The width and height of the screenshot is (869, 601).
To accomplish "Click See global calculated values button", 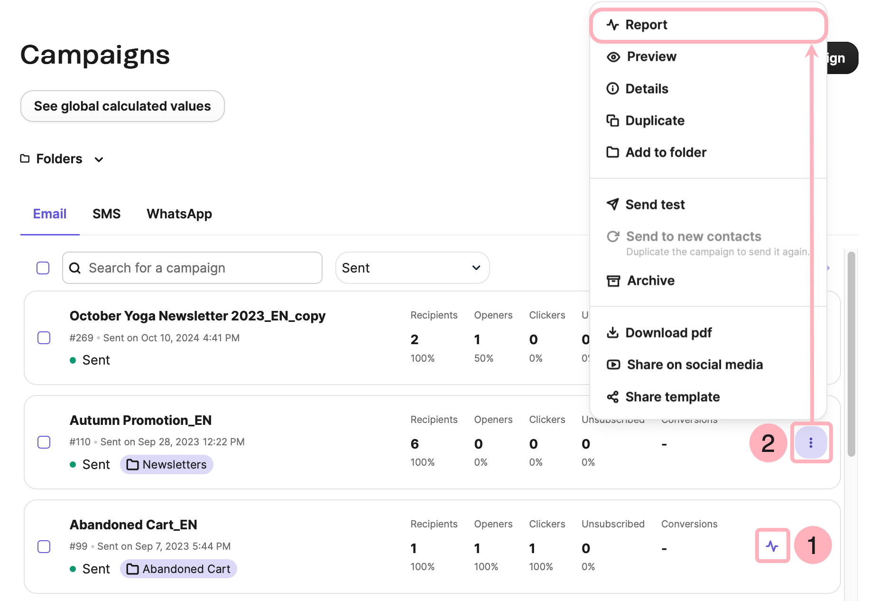I will pos(122,106).
